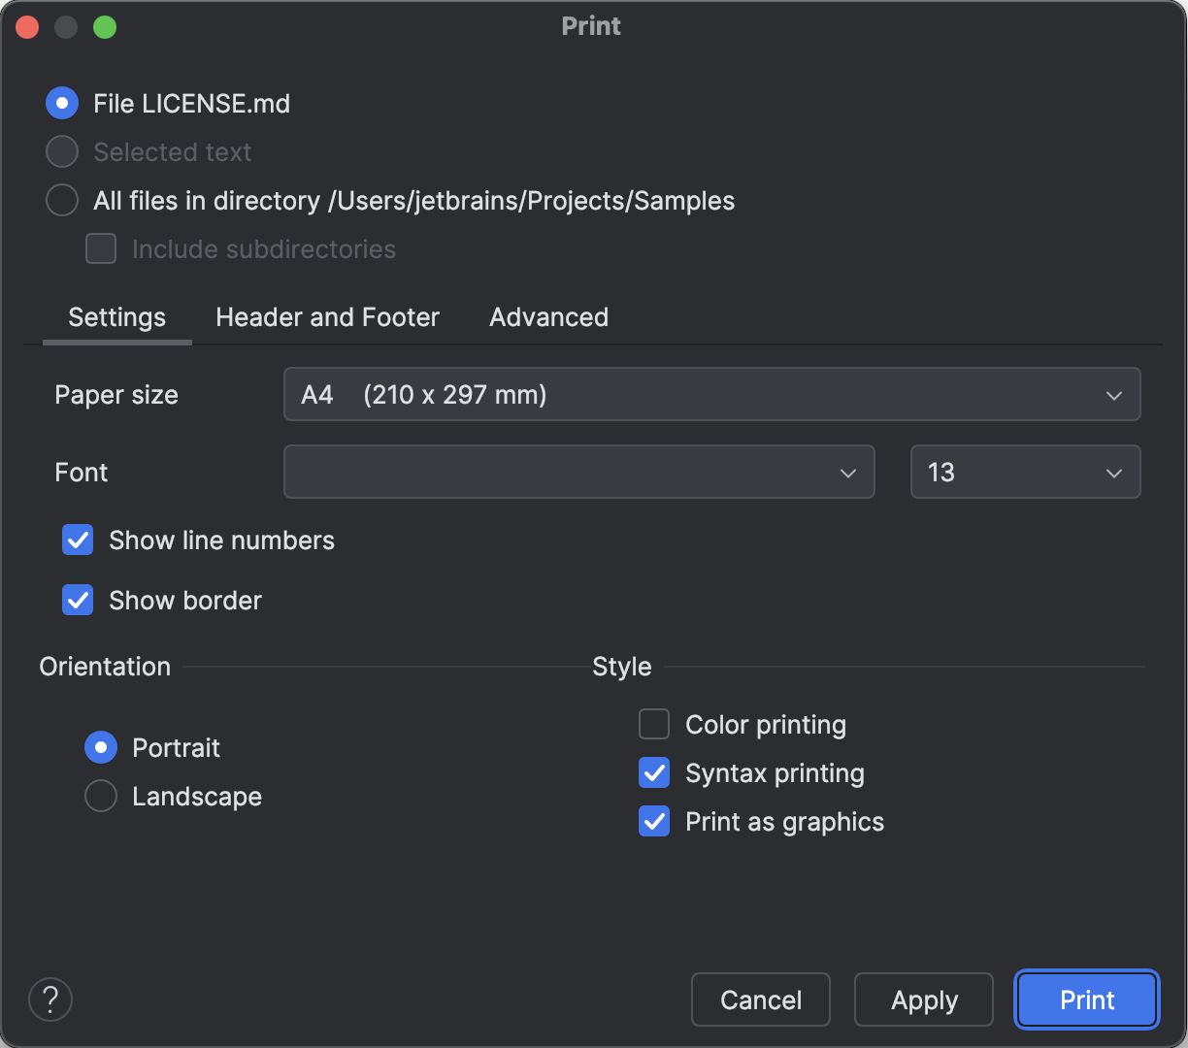Open the font size 13 dropdown
Image resolution: width=1188 pixels, height=1048 pixels.
(1025, 473)
